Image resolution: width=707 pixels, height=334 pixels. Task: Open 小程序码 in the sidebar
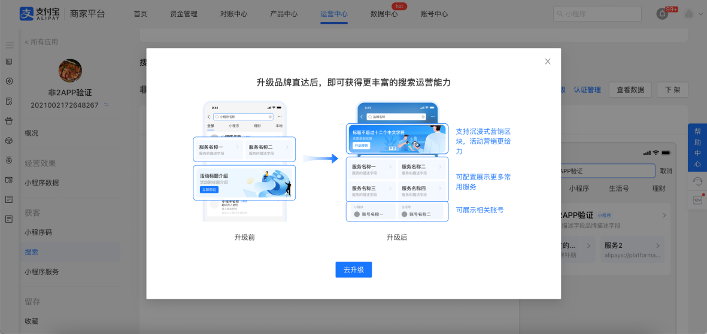(x=38, y=233)
